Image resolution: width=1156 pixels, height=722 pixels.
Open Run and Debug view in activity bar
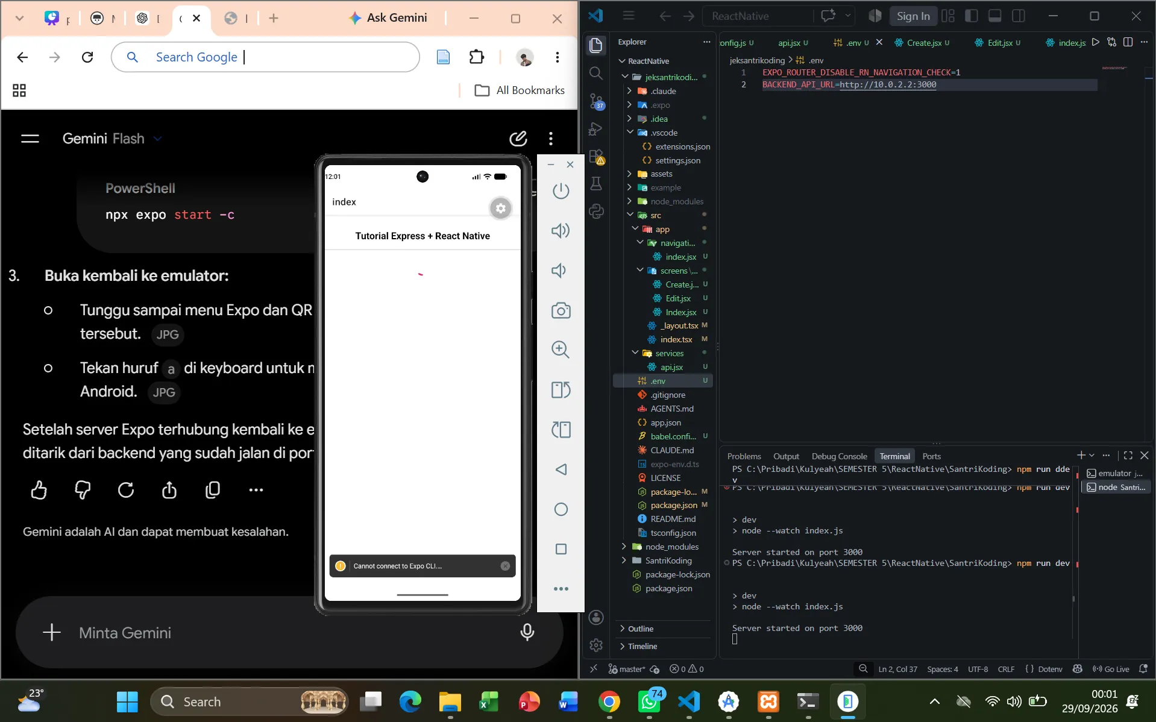pyautogui.click(x=595, y=128)
